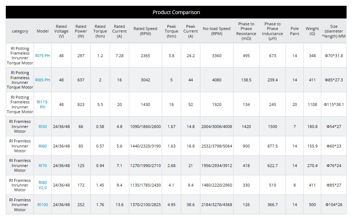Image resolution: width=352 pixels, height=218 pixels.
Task: Click the Product Comparison title bar
Action: tap(176, 12)
